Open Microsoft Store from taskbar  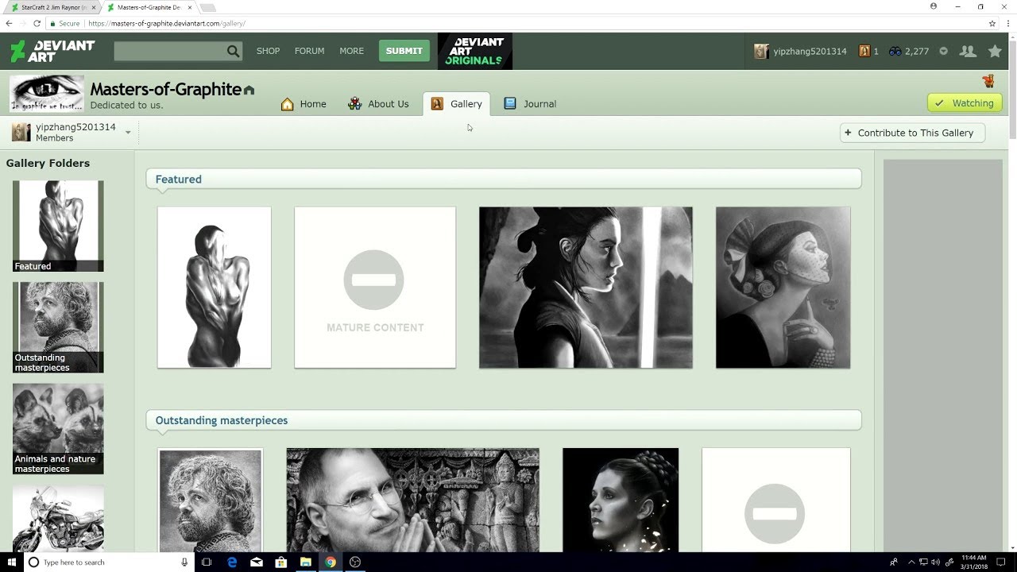click(x=280, y=562)
